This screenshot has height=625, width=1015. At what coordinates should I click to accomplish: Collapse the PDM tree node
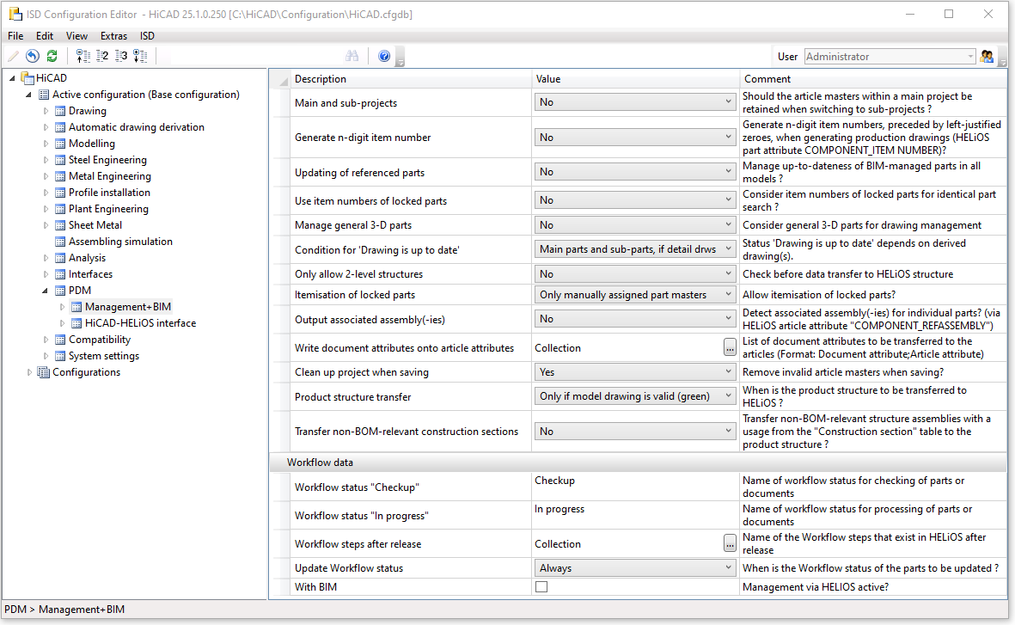tap(46, 291)
